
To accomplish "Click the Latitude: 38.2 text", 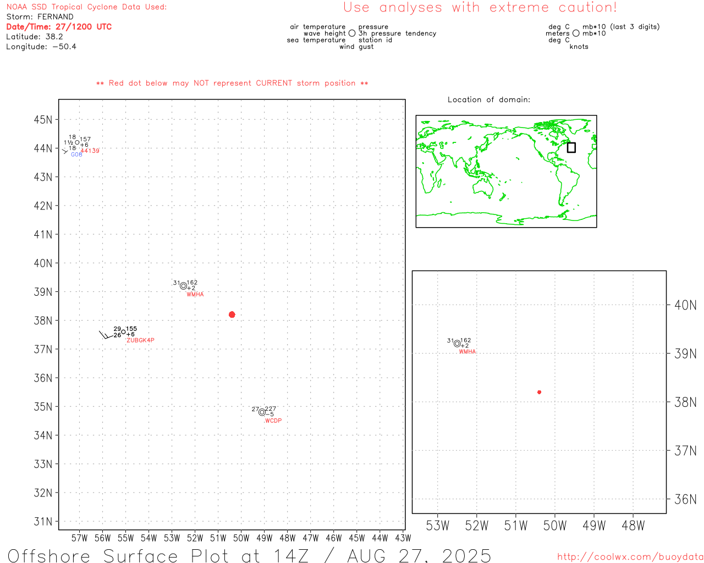I will 35,37.
